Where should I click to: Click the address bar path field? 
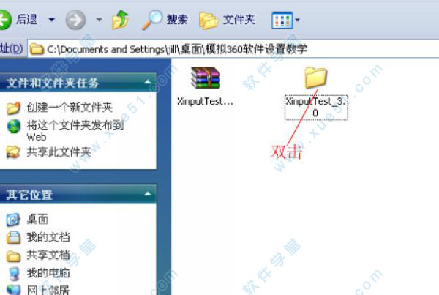(x=233, y=49)
